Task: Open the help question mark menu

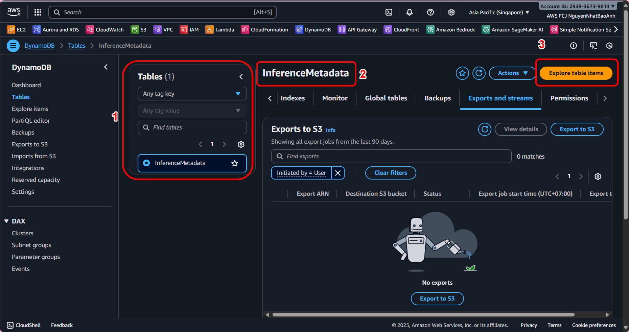Action: click(430, 12)
